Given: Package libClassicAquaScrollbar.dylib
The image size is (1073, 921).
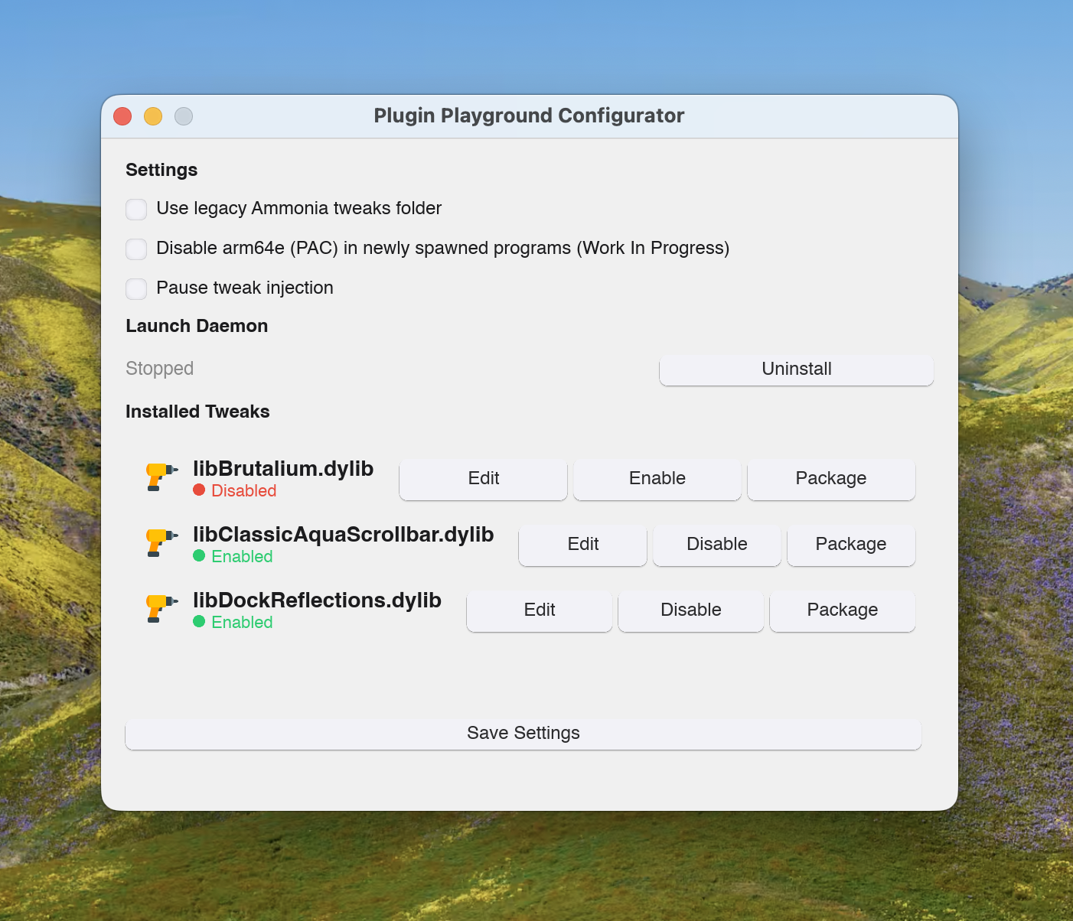Looking at the screenshot, I should click(851, 545).
